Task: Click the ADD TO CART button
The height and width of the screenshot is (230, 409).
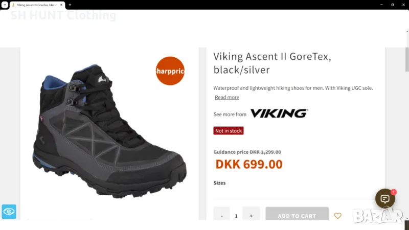Action: click(x=297, y=216)
